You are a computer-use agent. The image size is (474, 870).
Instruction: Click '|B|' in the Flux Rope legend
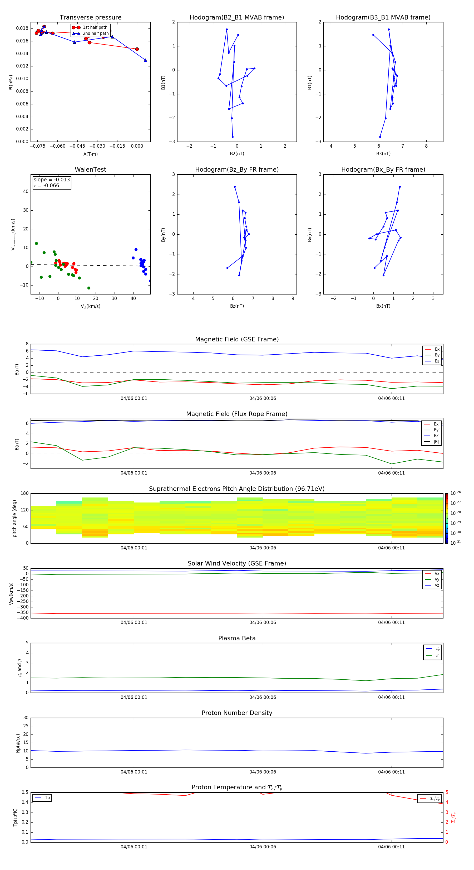click(437, 442)
